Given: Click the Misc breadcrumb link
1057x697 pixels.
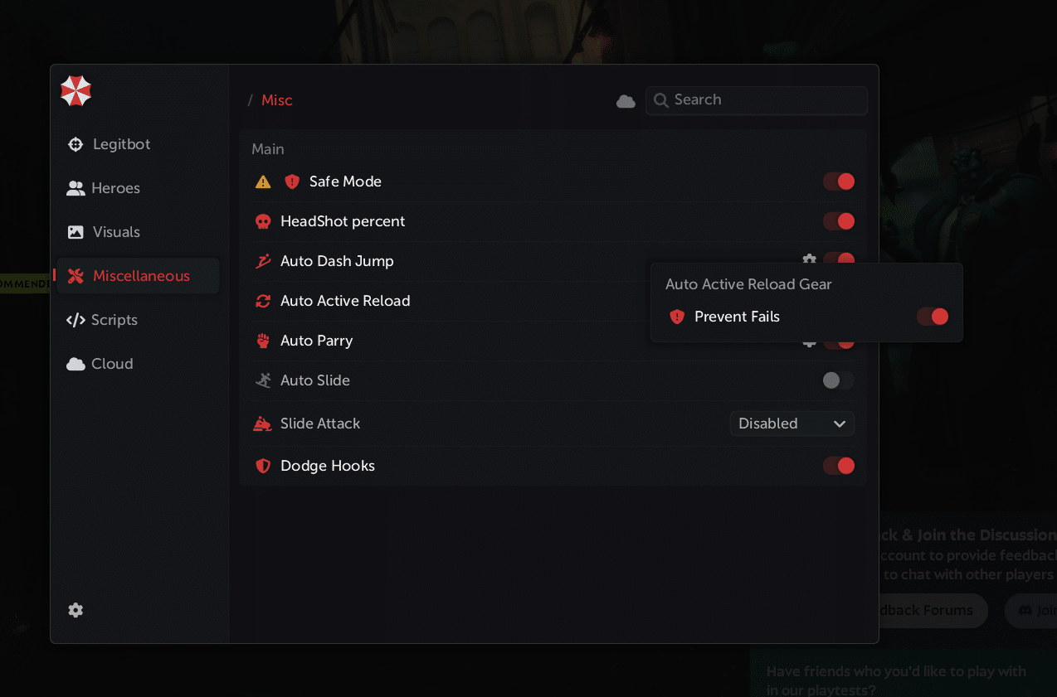Looking at the screenshot, I should [x=277, y=100].
